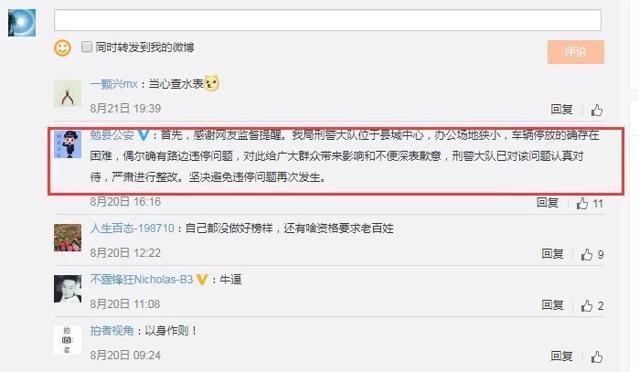Viewport: 639px width, 372px height.
Task: Click your own profile avatar beside input
Action: click(22, 23)
